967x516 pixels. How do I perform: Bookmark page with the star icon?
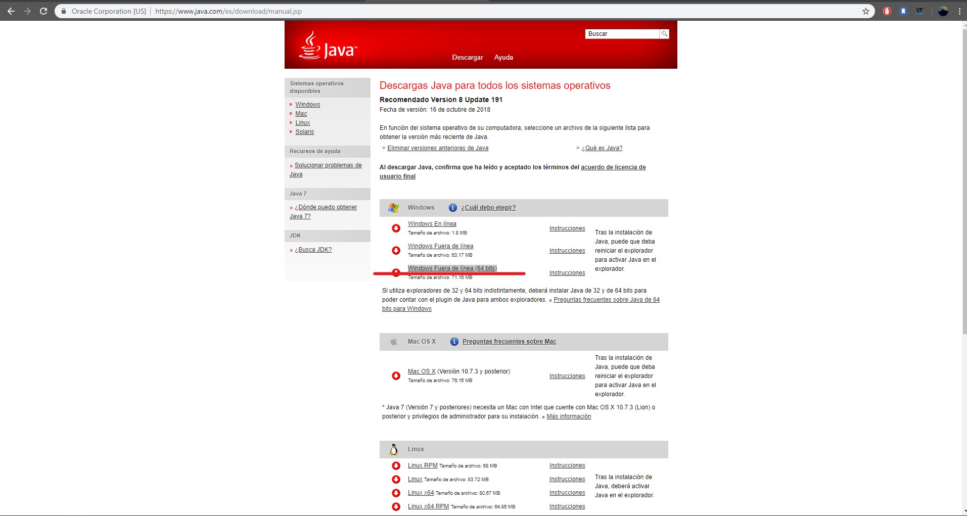coord(866,11)
